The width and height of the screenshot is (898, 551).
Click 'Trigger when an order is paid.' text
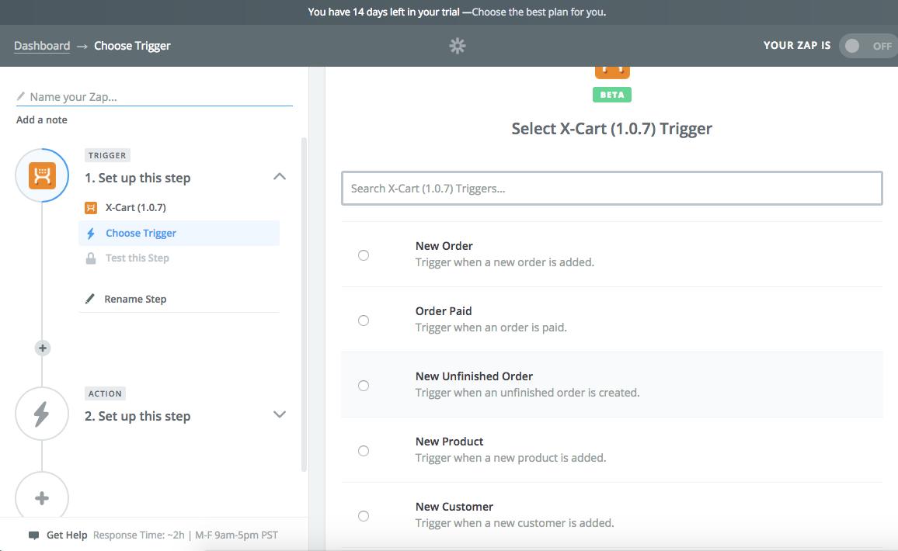[491, 327]
